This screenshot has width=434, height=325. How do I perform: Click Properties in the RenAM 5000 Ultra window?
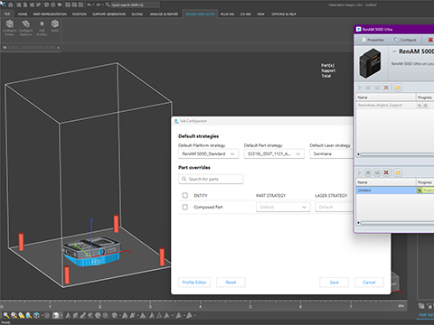coord(373,40)
